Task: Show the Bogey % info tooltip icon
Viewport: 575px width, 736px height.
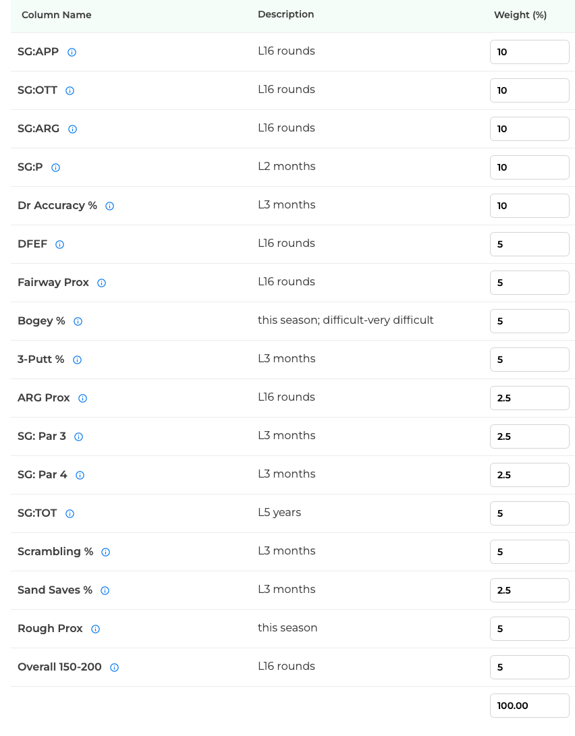Action: pos(78,322)
